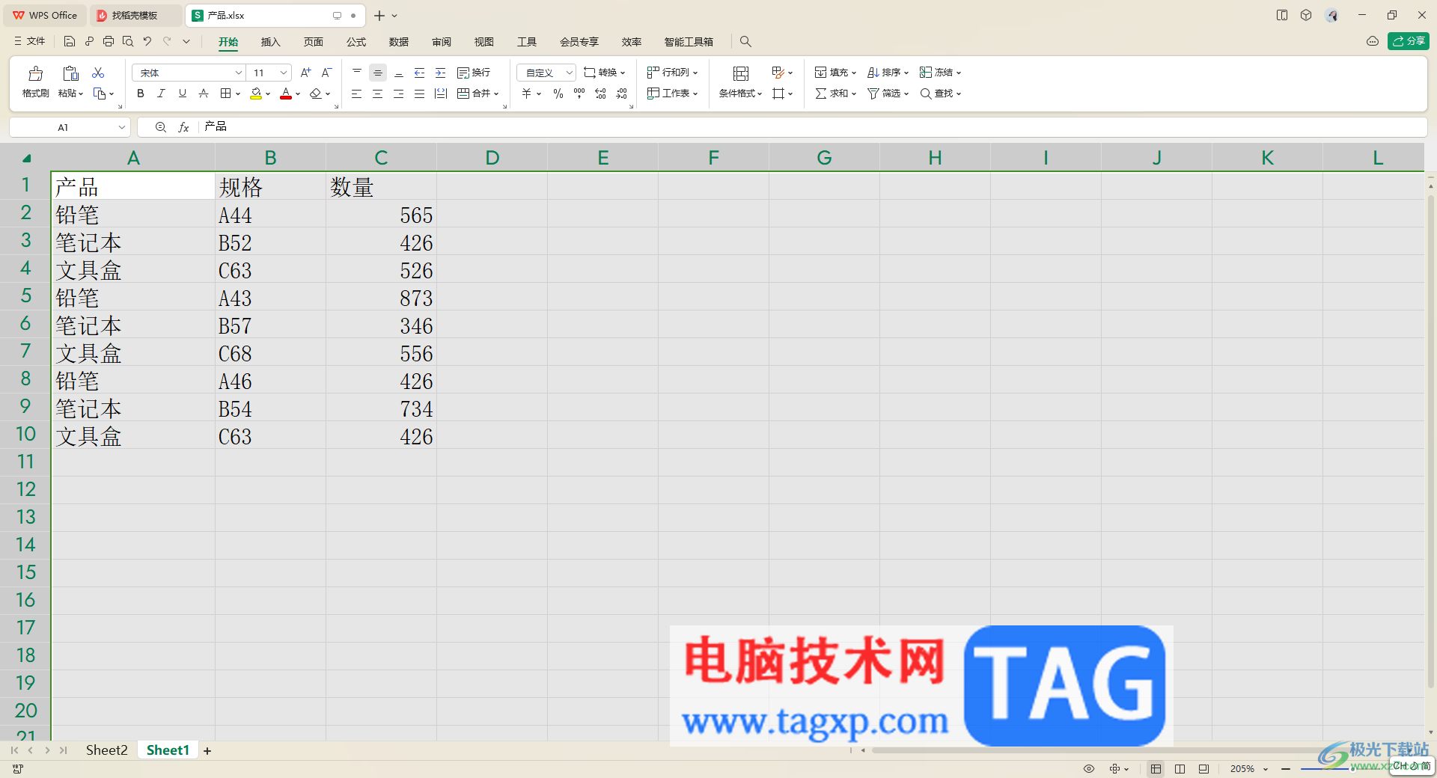
Task: Click the fx insert function icon
Action: tap(183, 127)
